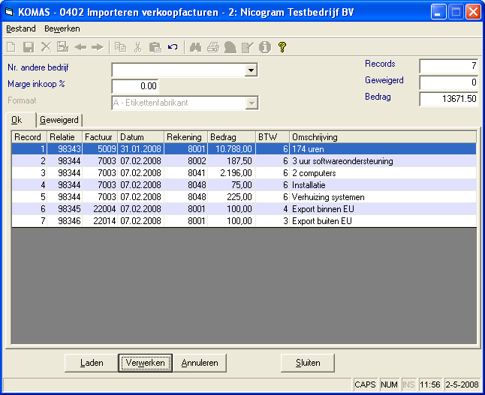Click the Paste clipboard icon

155,47
